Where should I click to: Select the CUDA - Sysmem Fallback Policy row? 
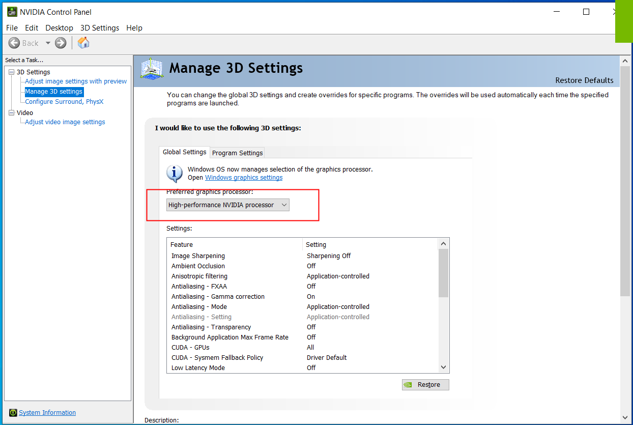pos(302,358)
